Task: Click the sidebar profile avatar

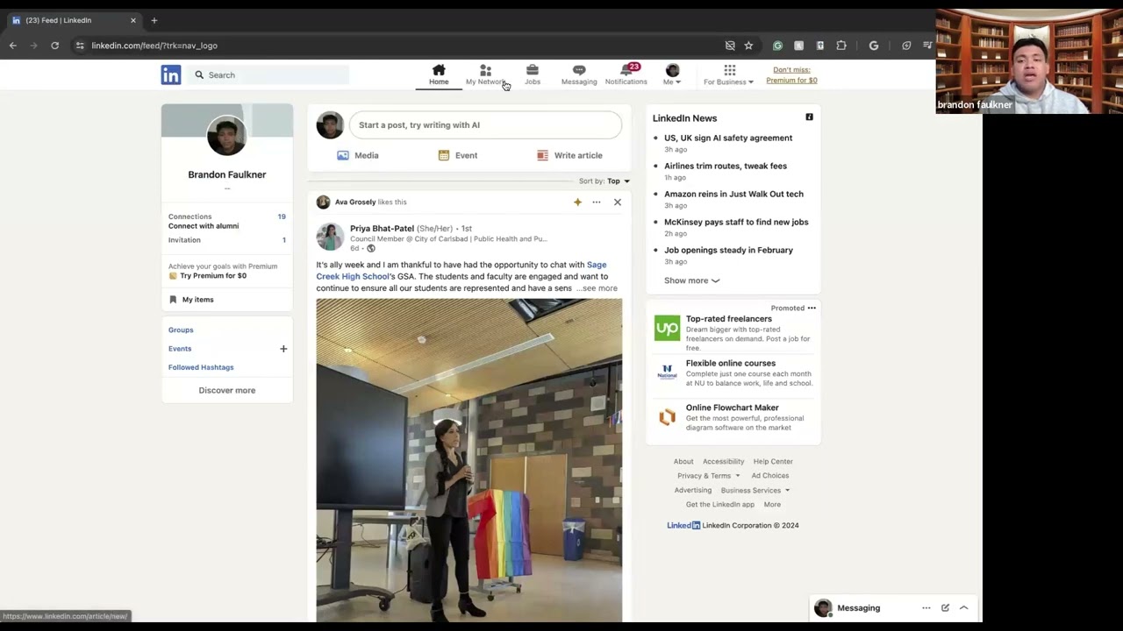Action: click(x=227, y=136)
